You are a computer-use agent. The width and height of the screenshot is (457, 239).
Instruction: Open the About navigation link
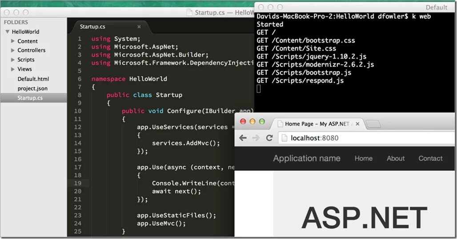coord(396,158)
